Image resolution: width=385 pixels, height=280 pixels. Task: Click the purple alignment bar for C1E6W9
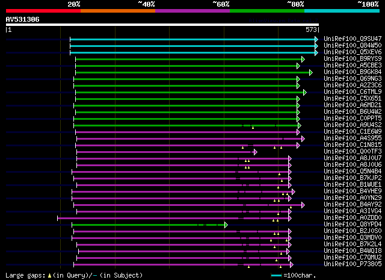186,132
